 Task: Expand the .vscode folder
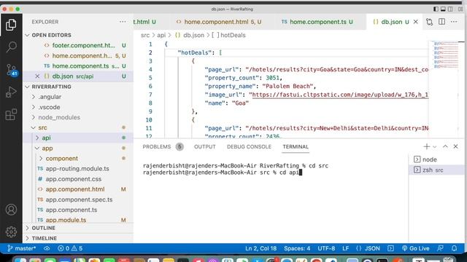[x=49, y=107]
